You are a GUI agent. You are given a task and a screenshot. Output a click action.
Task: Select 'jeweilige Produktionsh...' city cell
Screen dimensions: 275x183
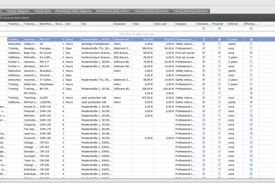(x=96, y=44)
